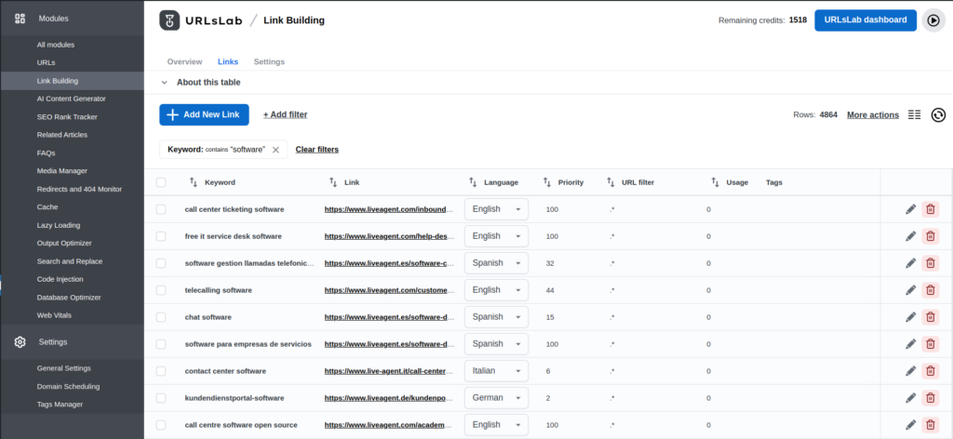Check the software para empresas de servicios row
Screen dimensions: 953x439
coord(160,344)
